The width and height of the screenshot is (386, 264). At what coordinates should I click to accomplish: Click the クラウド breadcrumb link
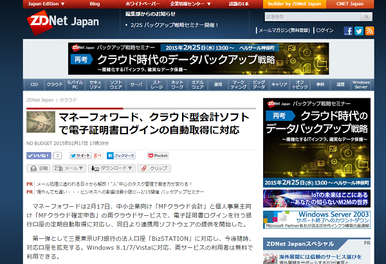(x=68, y=100)
